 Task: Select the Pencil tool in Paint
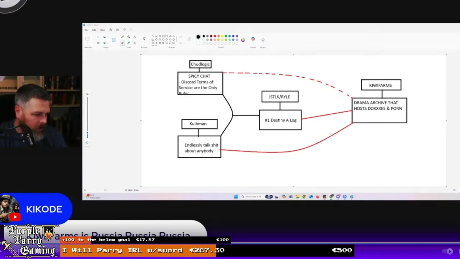click(x=122, y=37)
